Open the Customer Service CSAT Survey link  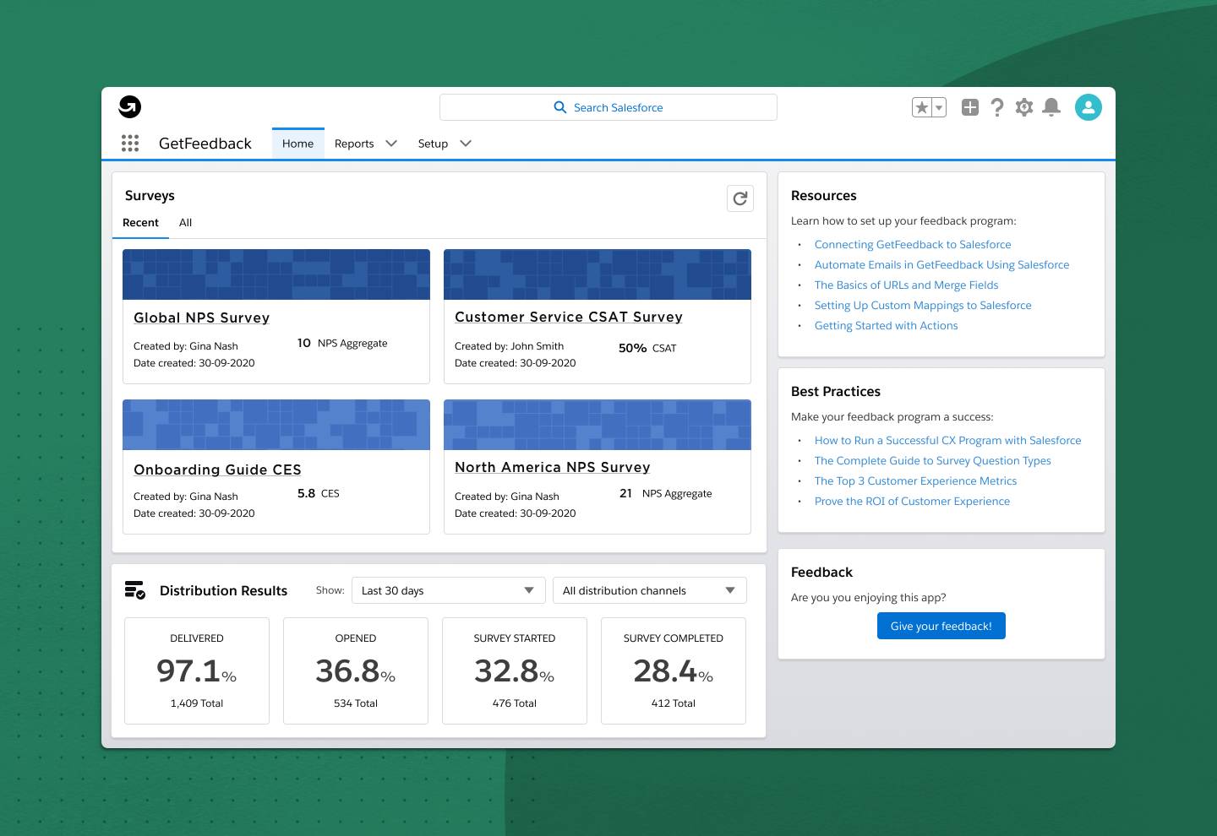[569, 317]
